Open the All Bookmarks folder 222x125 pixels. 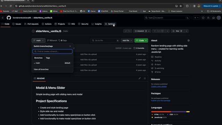click(214, 11)
